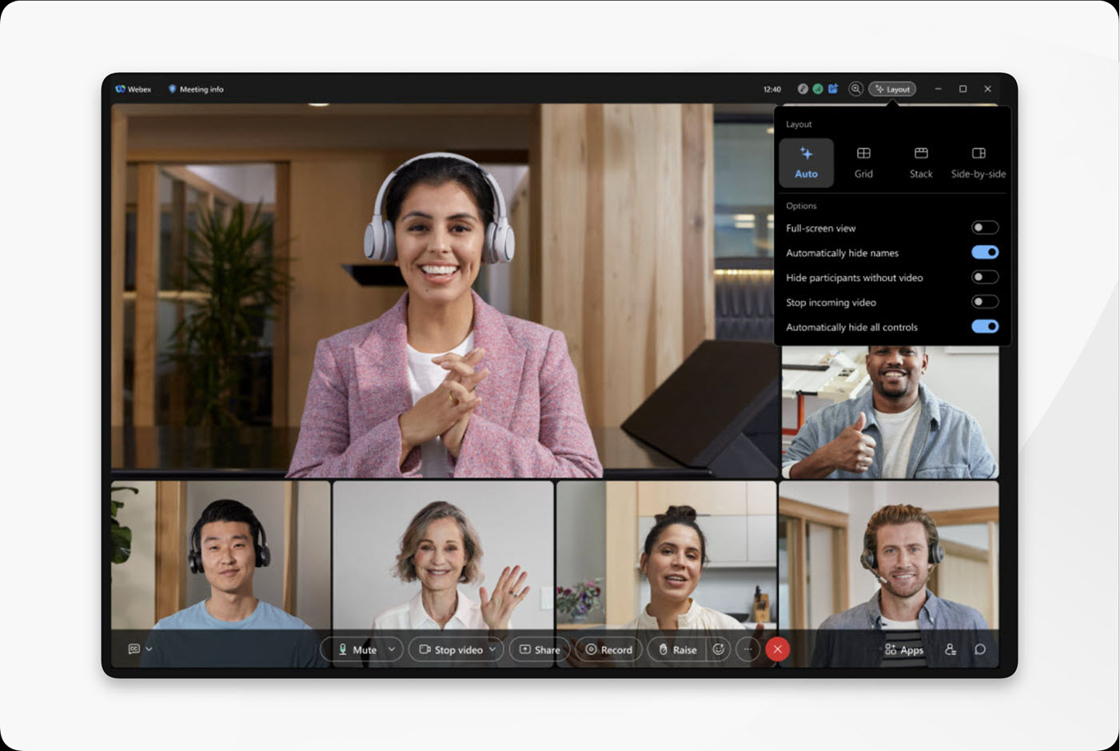This screenshot has height=751, width=1120.
Task: Click the Layout button in title bar
Action: 892,89
